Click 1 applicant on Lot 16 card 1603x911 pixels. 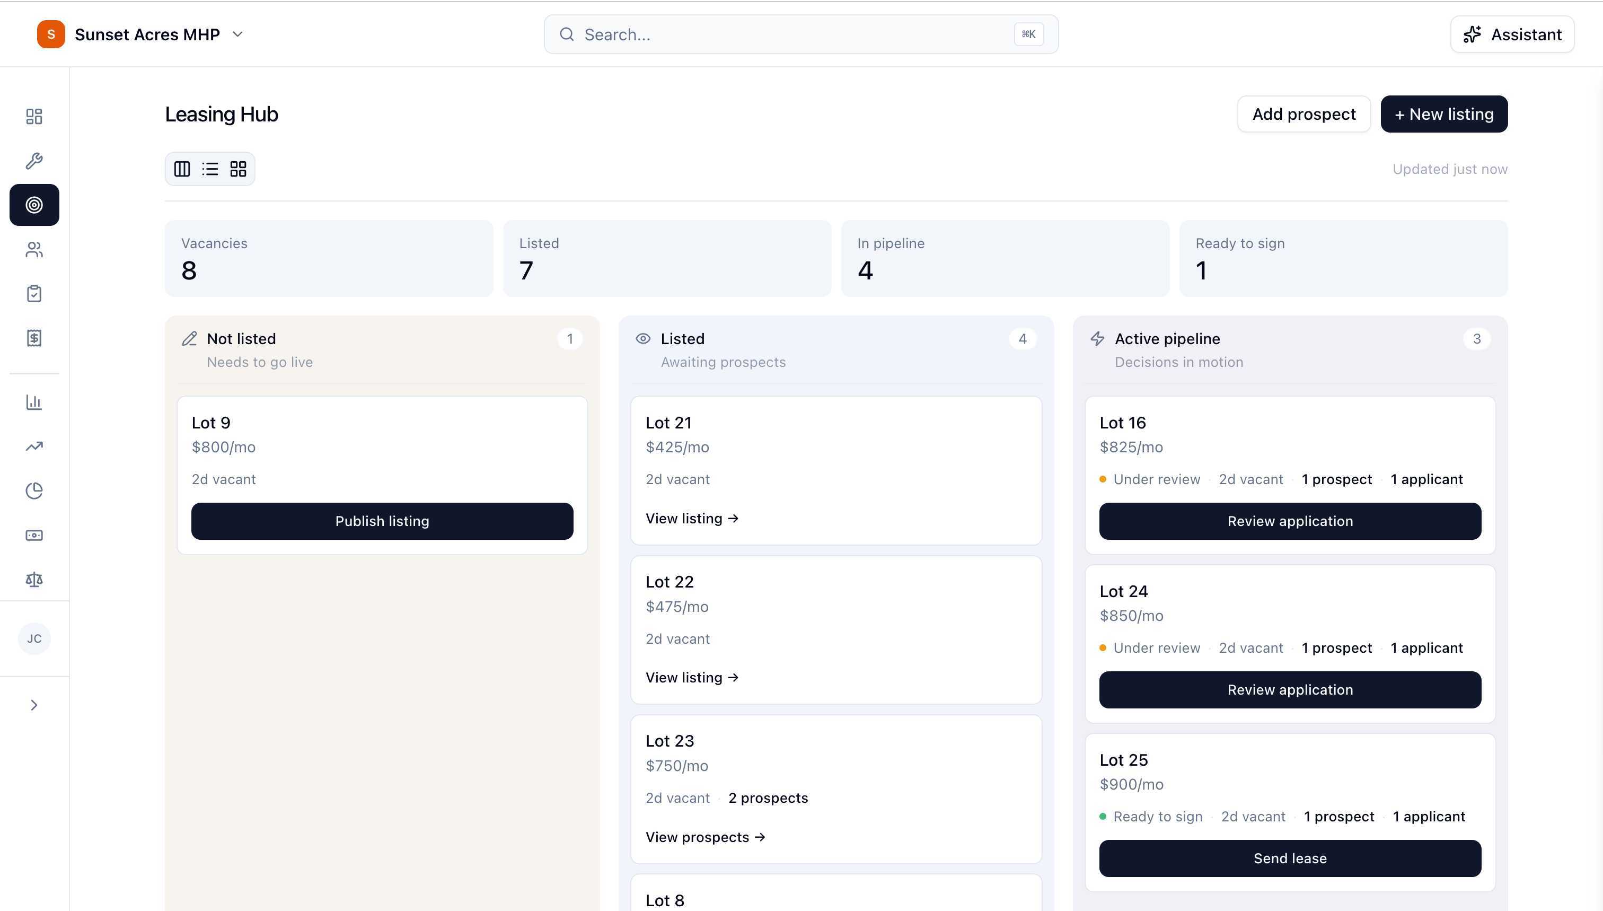(1426, 479)
